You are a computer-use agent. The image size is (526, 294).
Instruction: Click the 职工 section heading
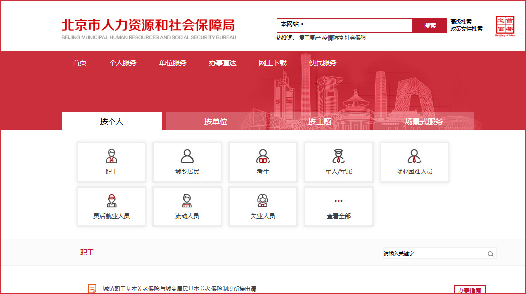tap(87, 252)
